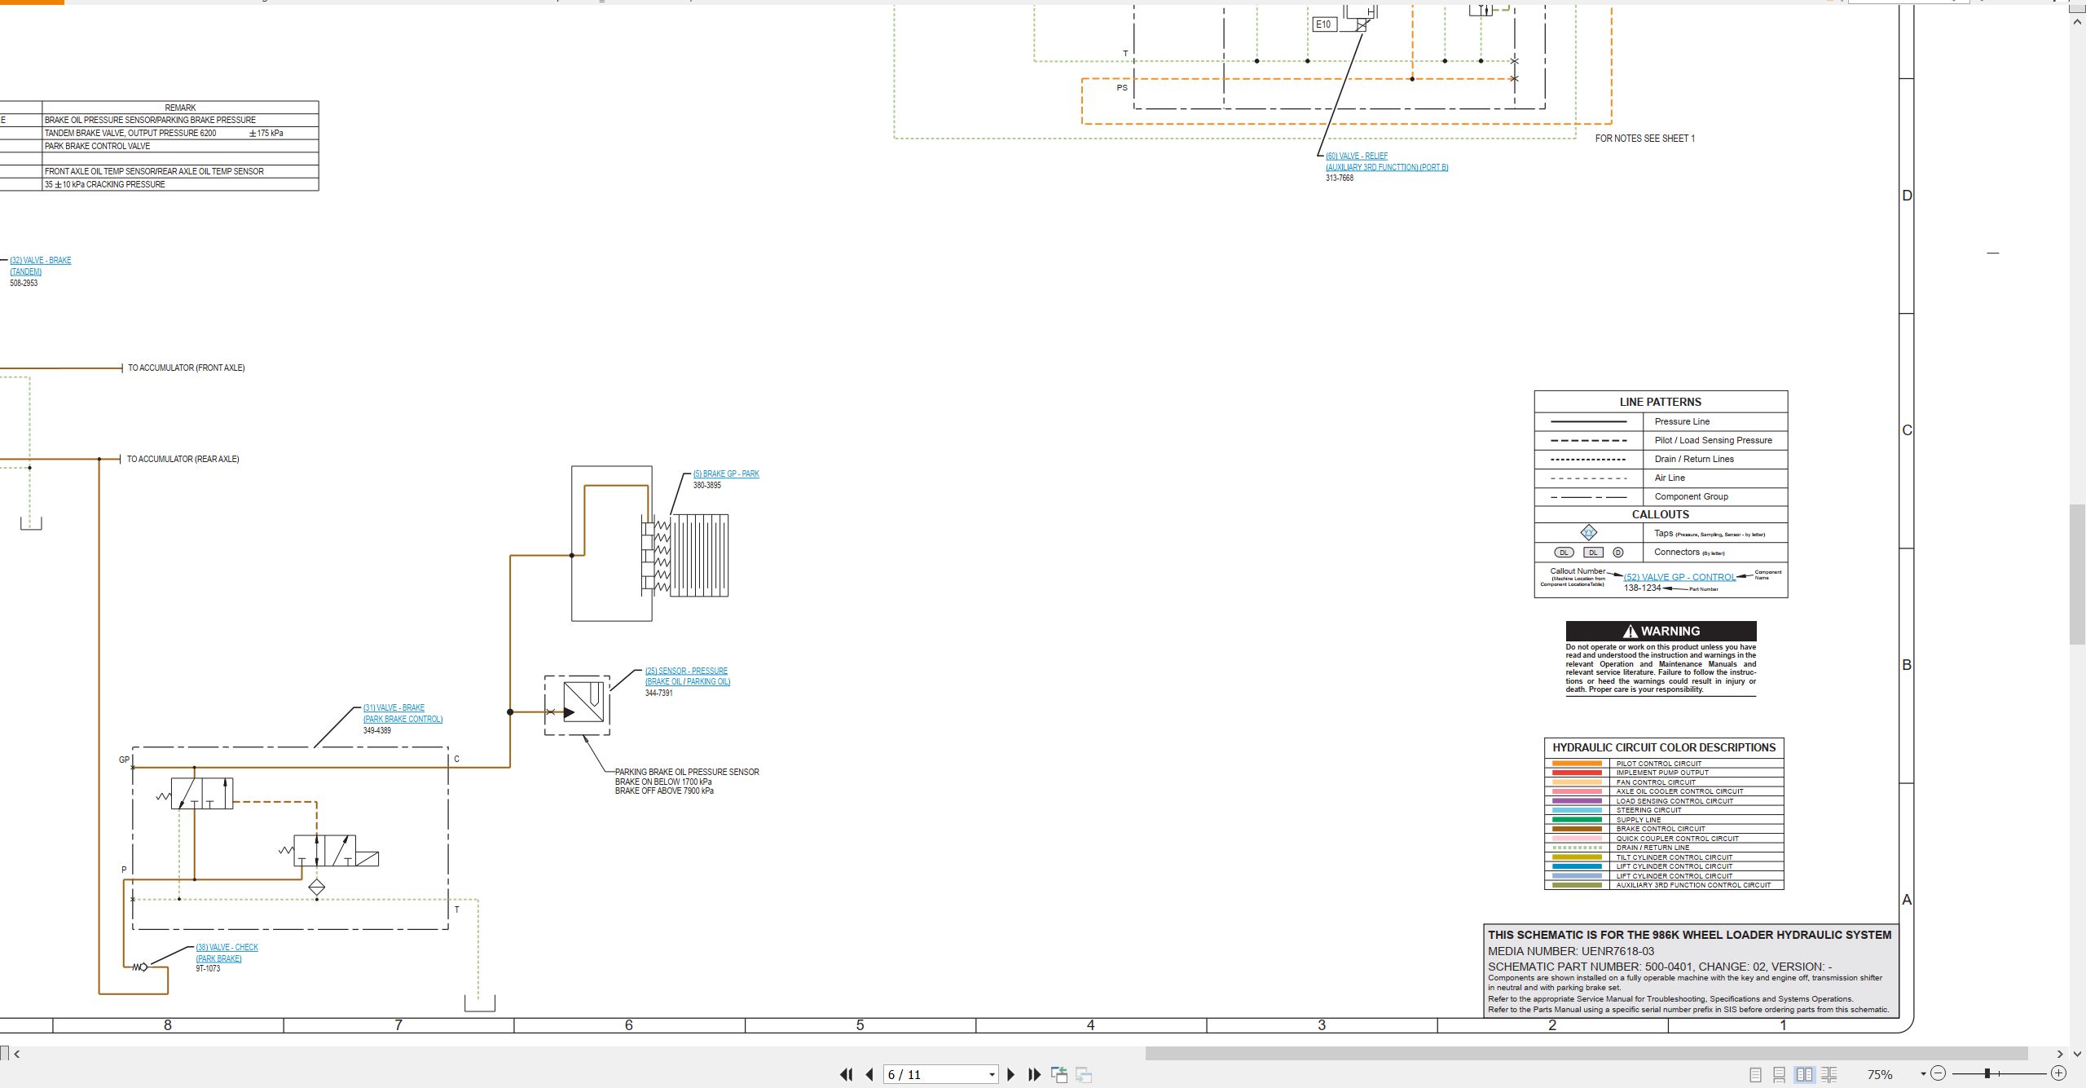The image size is (2086, 1088).
Task: Click the BRAKE OFF ABOVE 7900 kPa text
Action: (664, 791)
